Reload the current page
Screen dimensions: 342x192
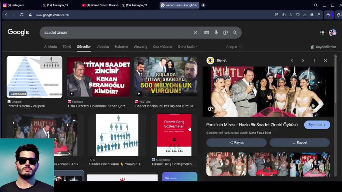[21, 15]
